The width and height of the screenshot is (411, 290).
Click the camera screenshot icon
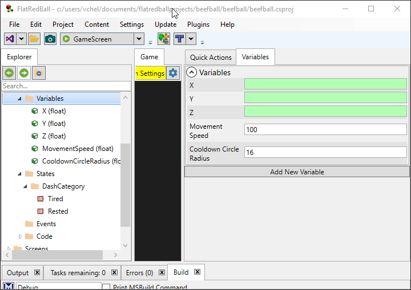(x=50, y=39)
